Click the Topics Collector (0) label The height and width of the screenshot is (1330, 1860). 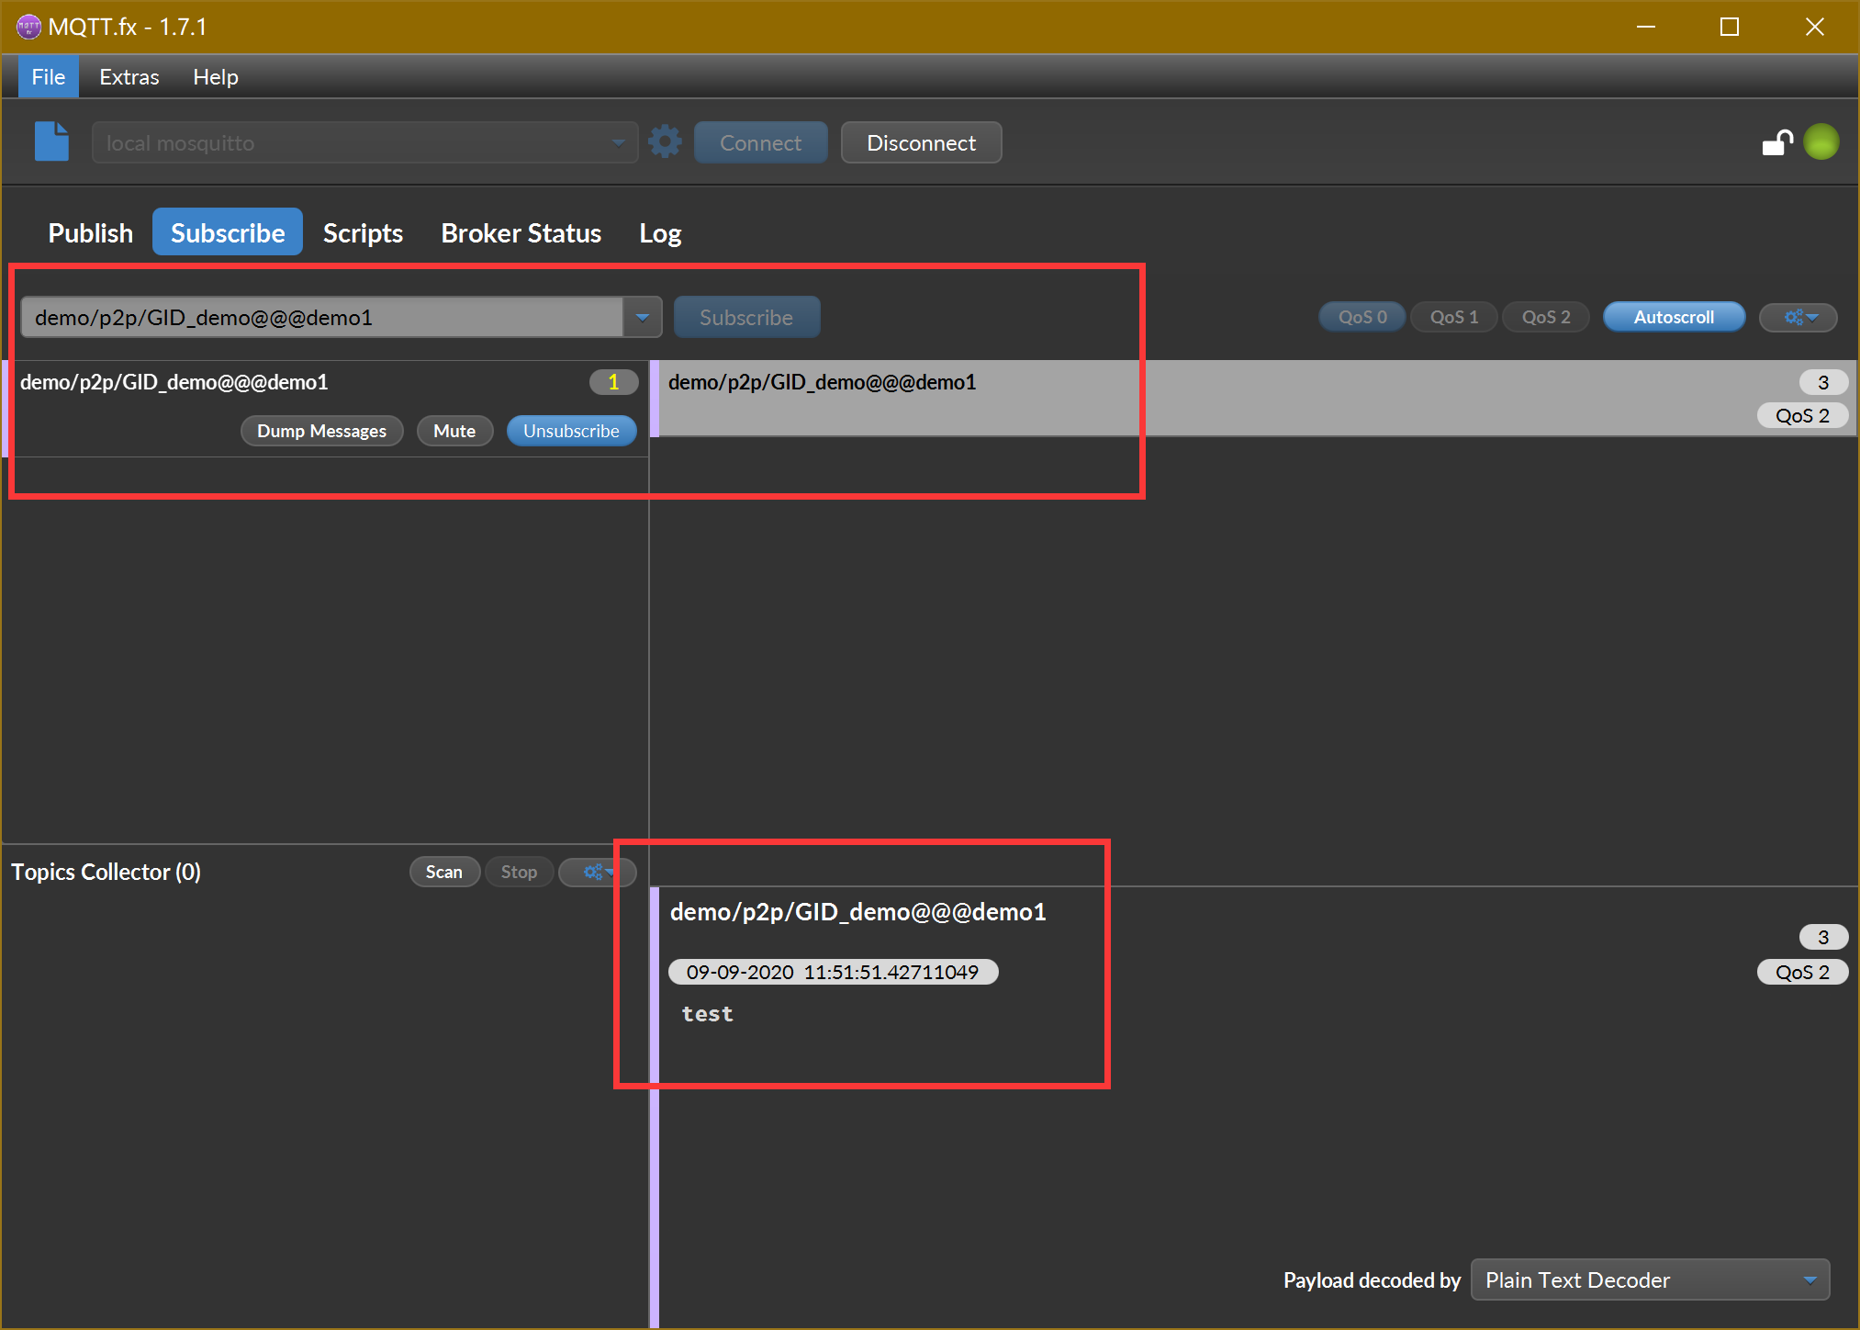(x=106, y=872)
